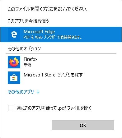Click the down arrow beside その他のアプリ
Image resolution: width=122 pixels, height=138 pixels.
point(38,92)
